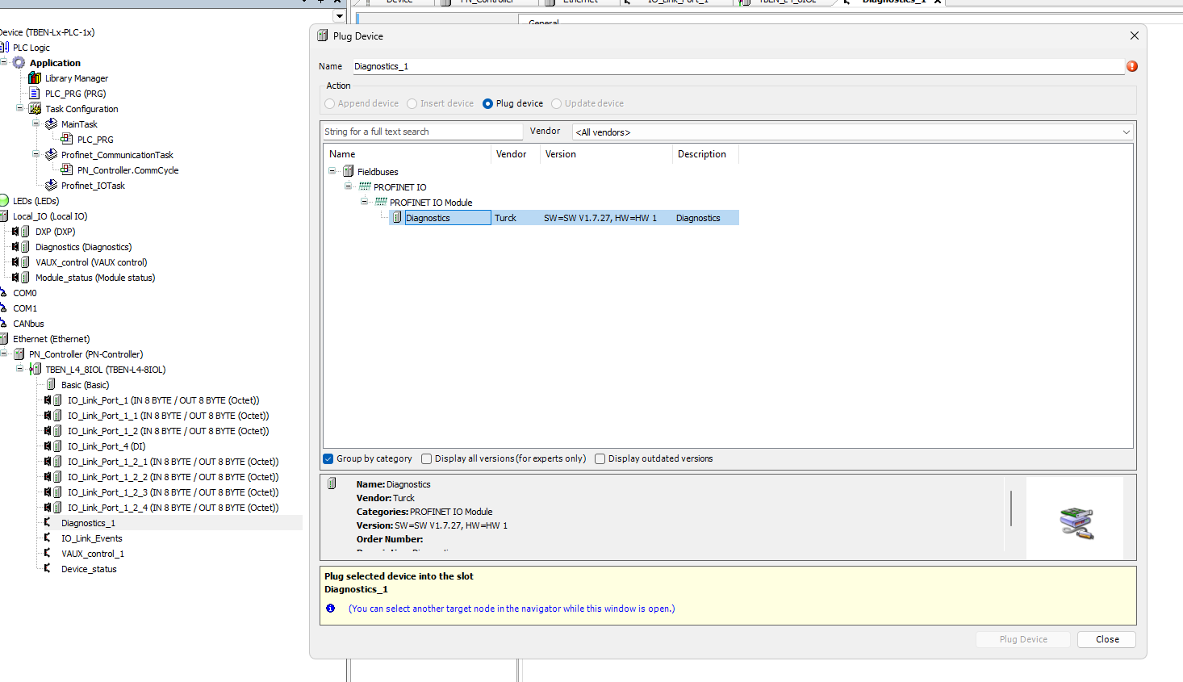Click the blue information icon in hint box
The width and height of the screenshot is (1183, 682).
pos(330,609)
